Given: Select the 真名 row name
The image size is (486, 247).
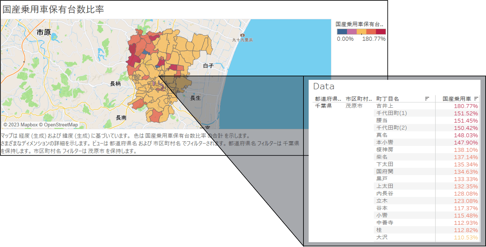Looking at the screenshot, I should point(382,135).
